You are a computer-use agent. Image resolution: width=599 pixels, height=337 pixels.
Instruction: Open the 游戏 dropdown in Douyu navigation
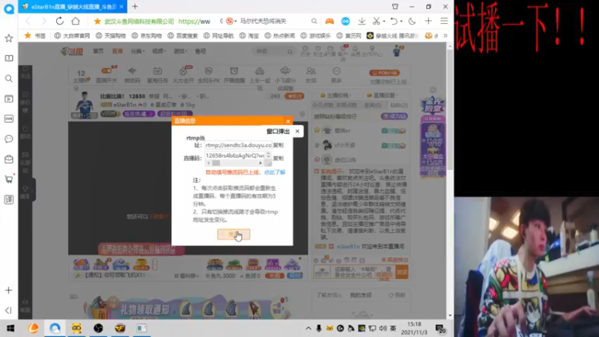tap(180, 51)
